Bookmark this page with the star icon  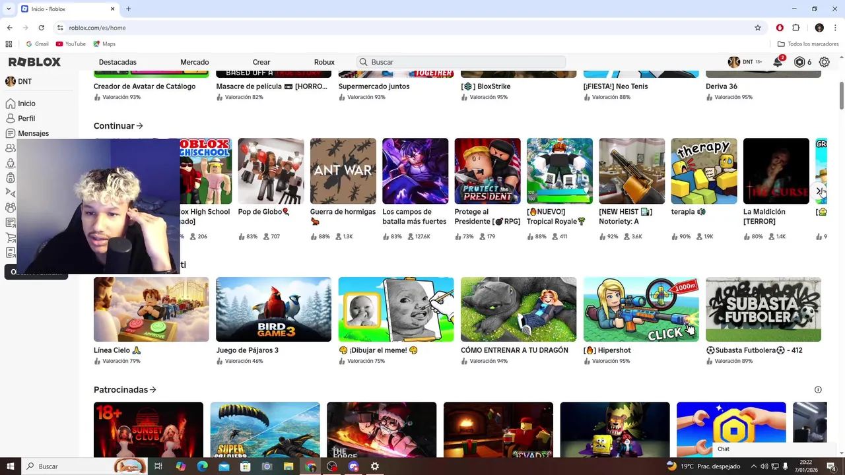pos(758,28)
